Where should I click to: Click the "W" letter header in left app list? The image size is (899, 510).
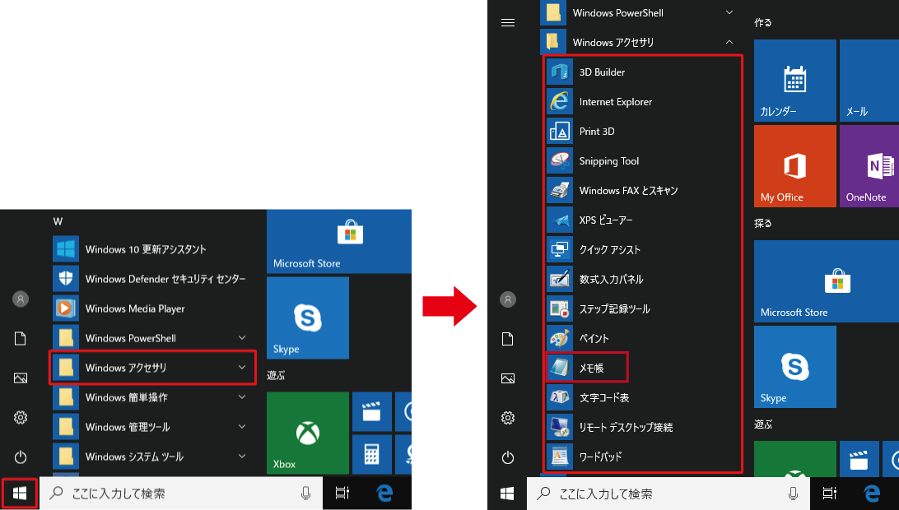point(58,221)
